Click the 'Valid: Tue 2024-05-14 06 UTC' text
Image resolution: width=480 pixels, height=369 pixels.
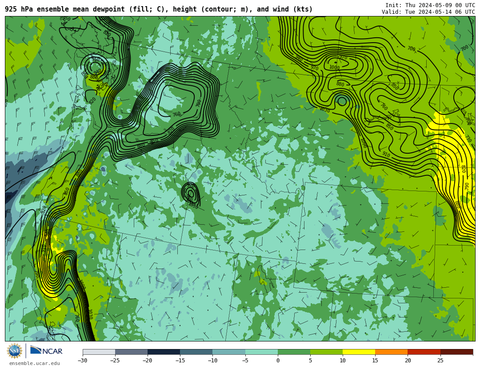pyautogui.click(x=428, y=12)
